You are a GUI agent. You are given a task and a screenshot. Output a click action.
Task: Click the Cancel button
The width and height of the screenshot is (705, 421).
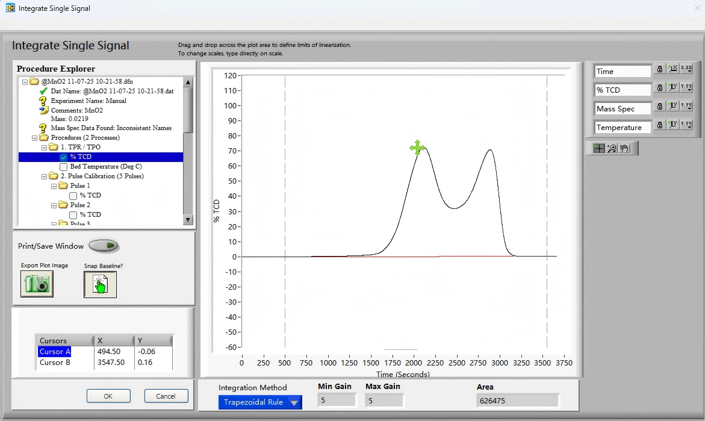[166, 396]
